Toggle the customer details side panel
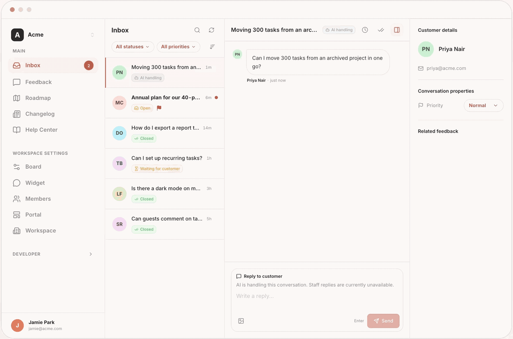Screen dimensions: 513x339 397,30
